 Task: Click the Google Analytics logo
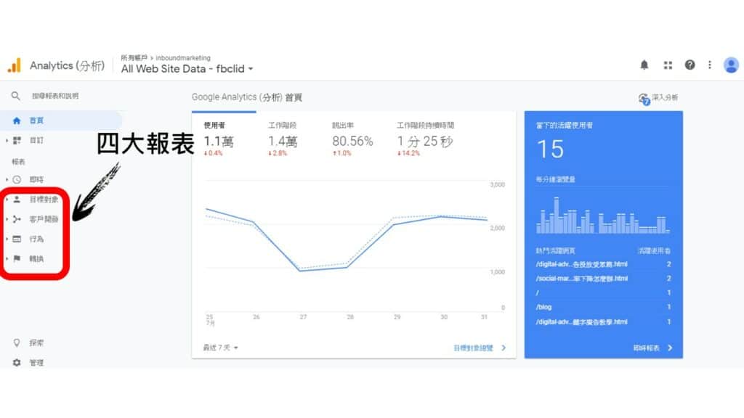[x=15, y=66]
